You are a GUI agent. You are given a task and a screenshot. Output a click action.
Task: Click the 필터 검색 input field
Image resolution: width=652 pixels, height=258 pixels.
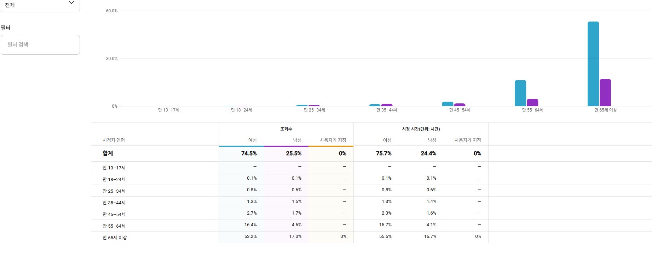(40, 45)
